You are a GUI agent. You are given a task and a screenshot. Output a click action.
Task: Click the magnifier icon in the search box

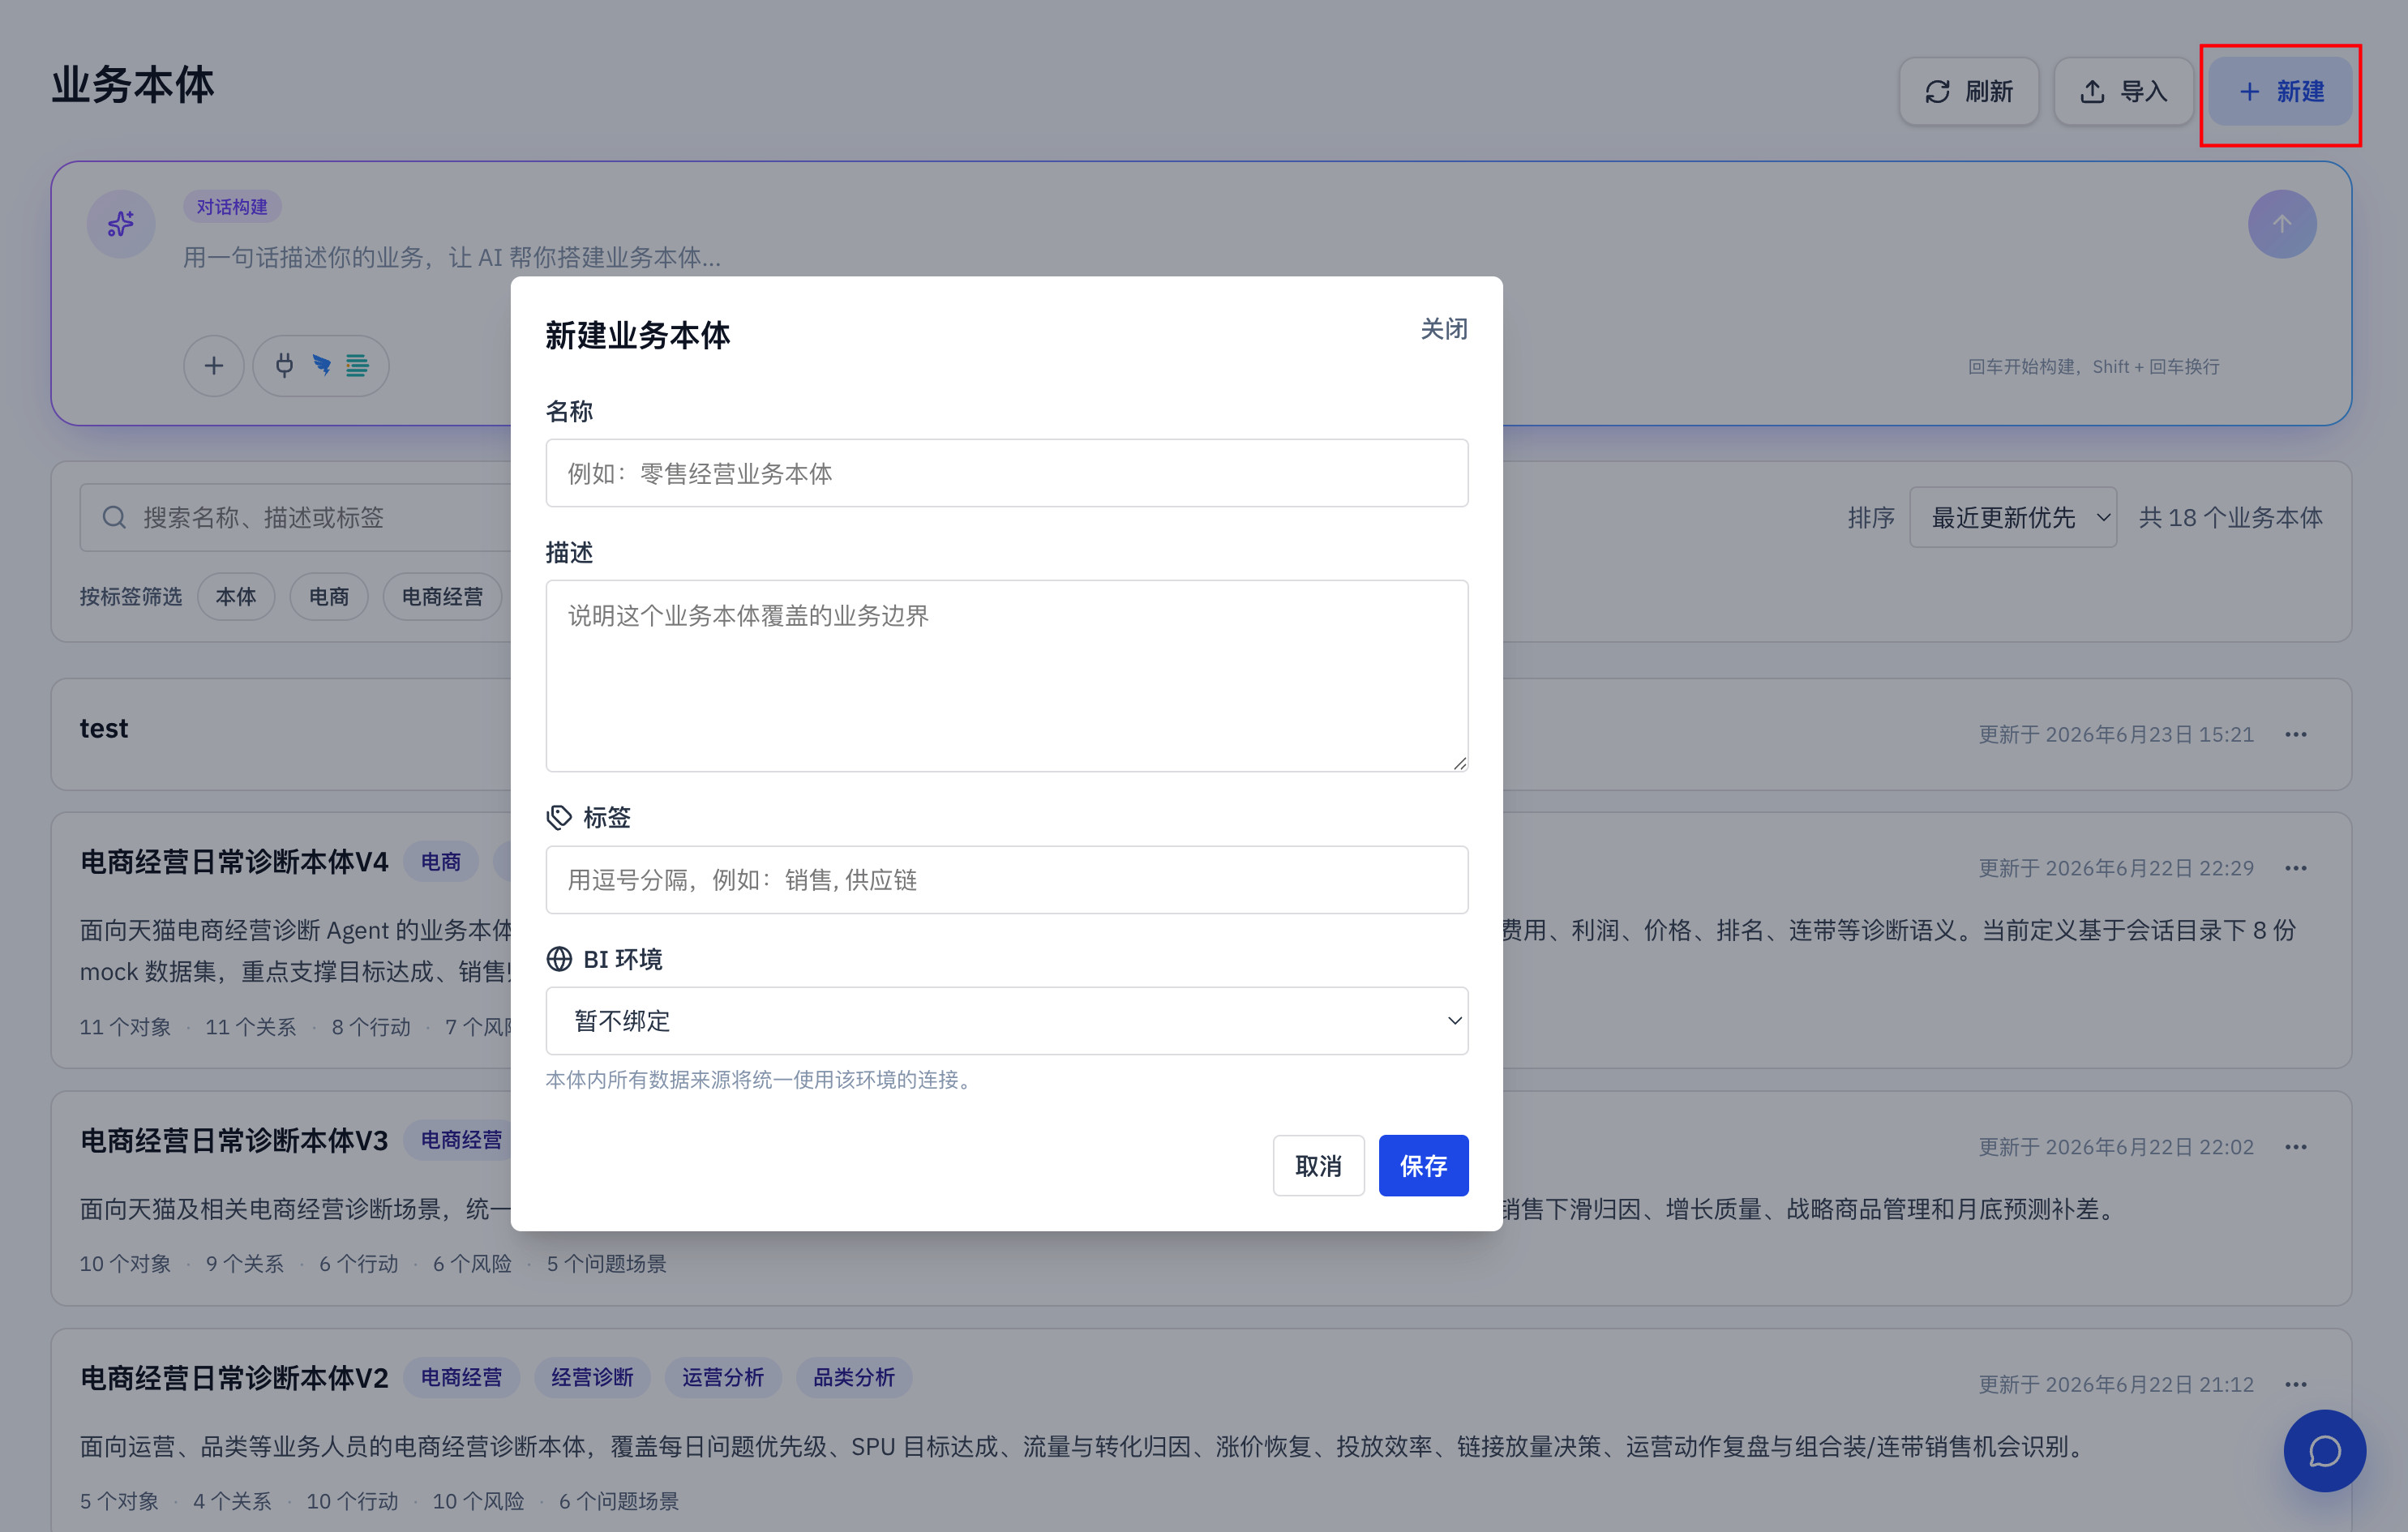point(114,517)
